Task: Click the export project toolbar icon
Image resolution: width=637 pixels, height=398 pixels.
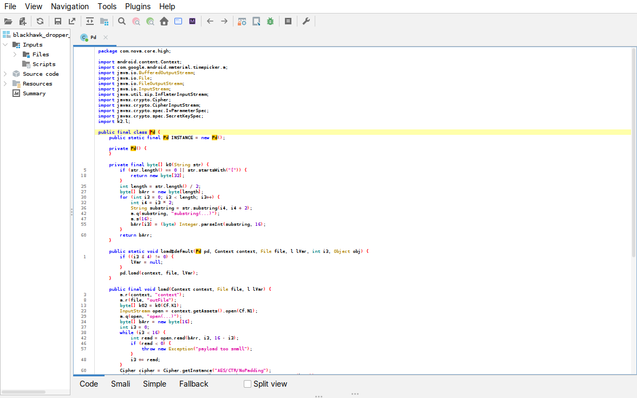Action: [72, 22]
